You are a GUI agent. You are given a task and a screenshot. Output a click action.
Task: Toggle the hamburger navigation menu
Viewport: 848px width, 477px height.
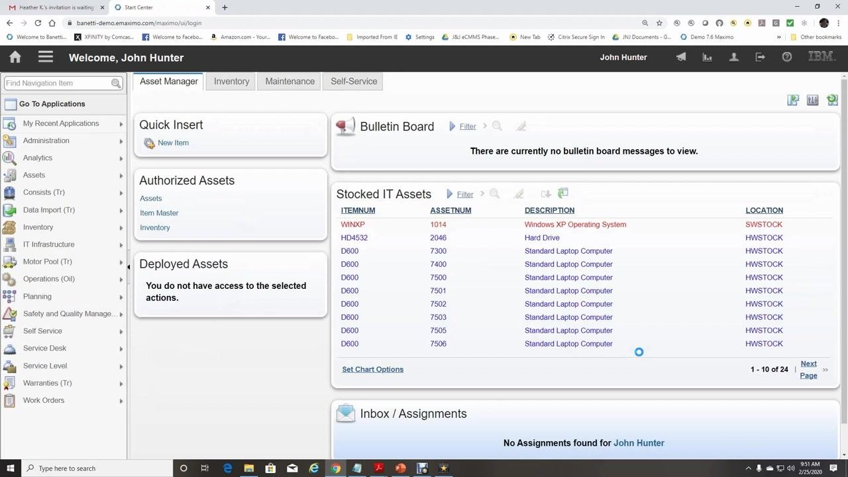click(x=45, y=57)
